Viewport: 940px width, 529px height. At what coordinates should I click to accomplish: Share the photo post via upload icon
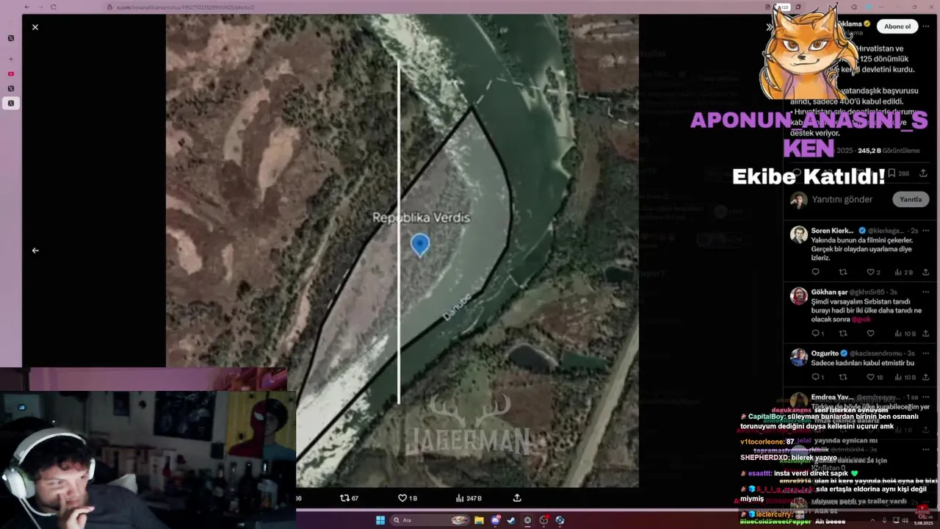click(x=517, y=498)
